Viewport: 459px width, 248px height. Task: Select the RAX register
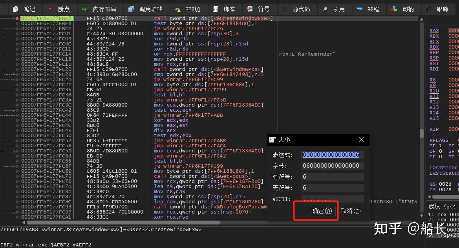434,31
